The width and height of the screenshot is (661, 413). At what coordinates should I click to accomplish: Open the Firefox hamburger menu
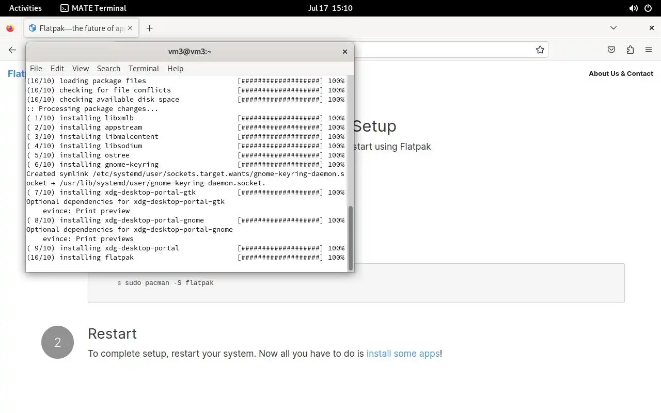[x=649, y=50]
